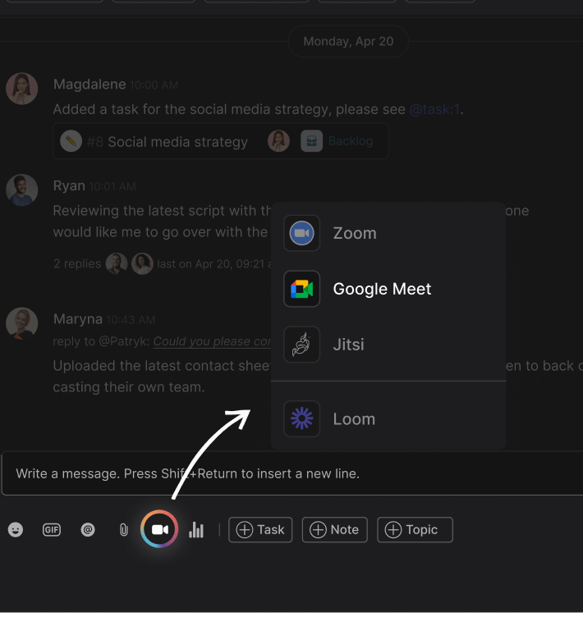The width and height of the screenshot is (583, 626).
Task: Click the Jitsi logo icon
Action: (301, 345)
